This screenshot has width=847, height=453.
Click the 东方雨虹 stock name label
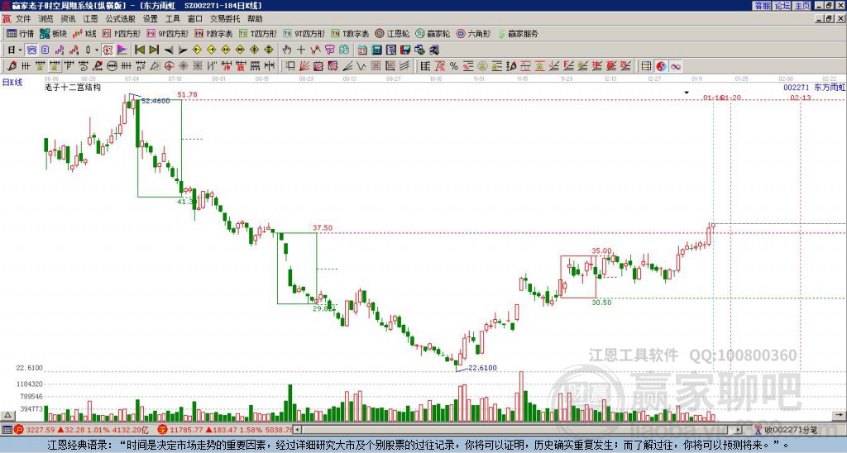(x=829, y=87)
